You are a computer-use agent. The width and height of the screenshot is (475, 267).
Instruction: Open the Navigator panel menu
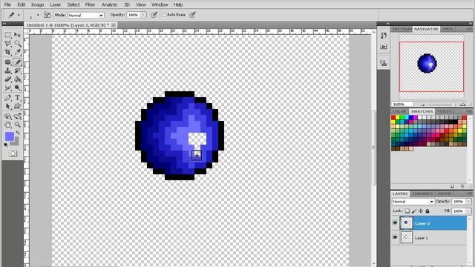468,29
